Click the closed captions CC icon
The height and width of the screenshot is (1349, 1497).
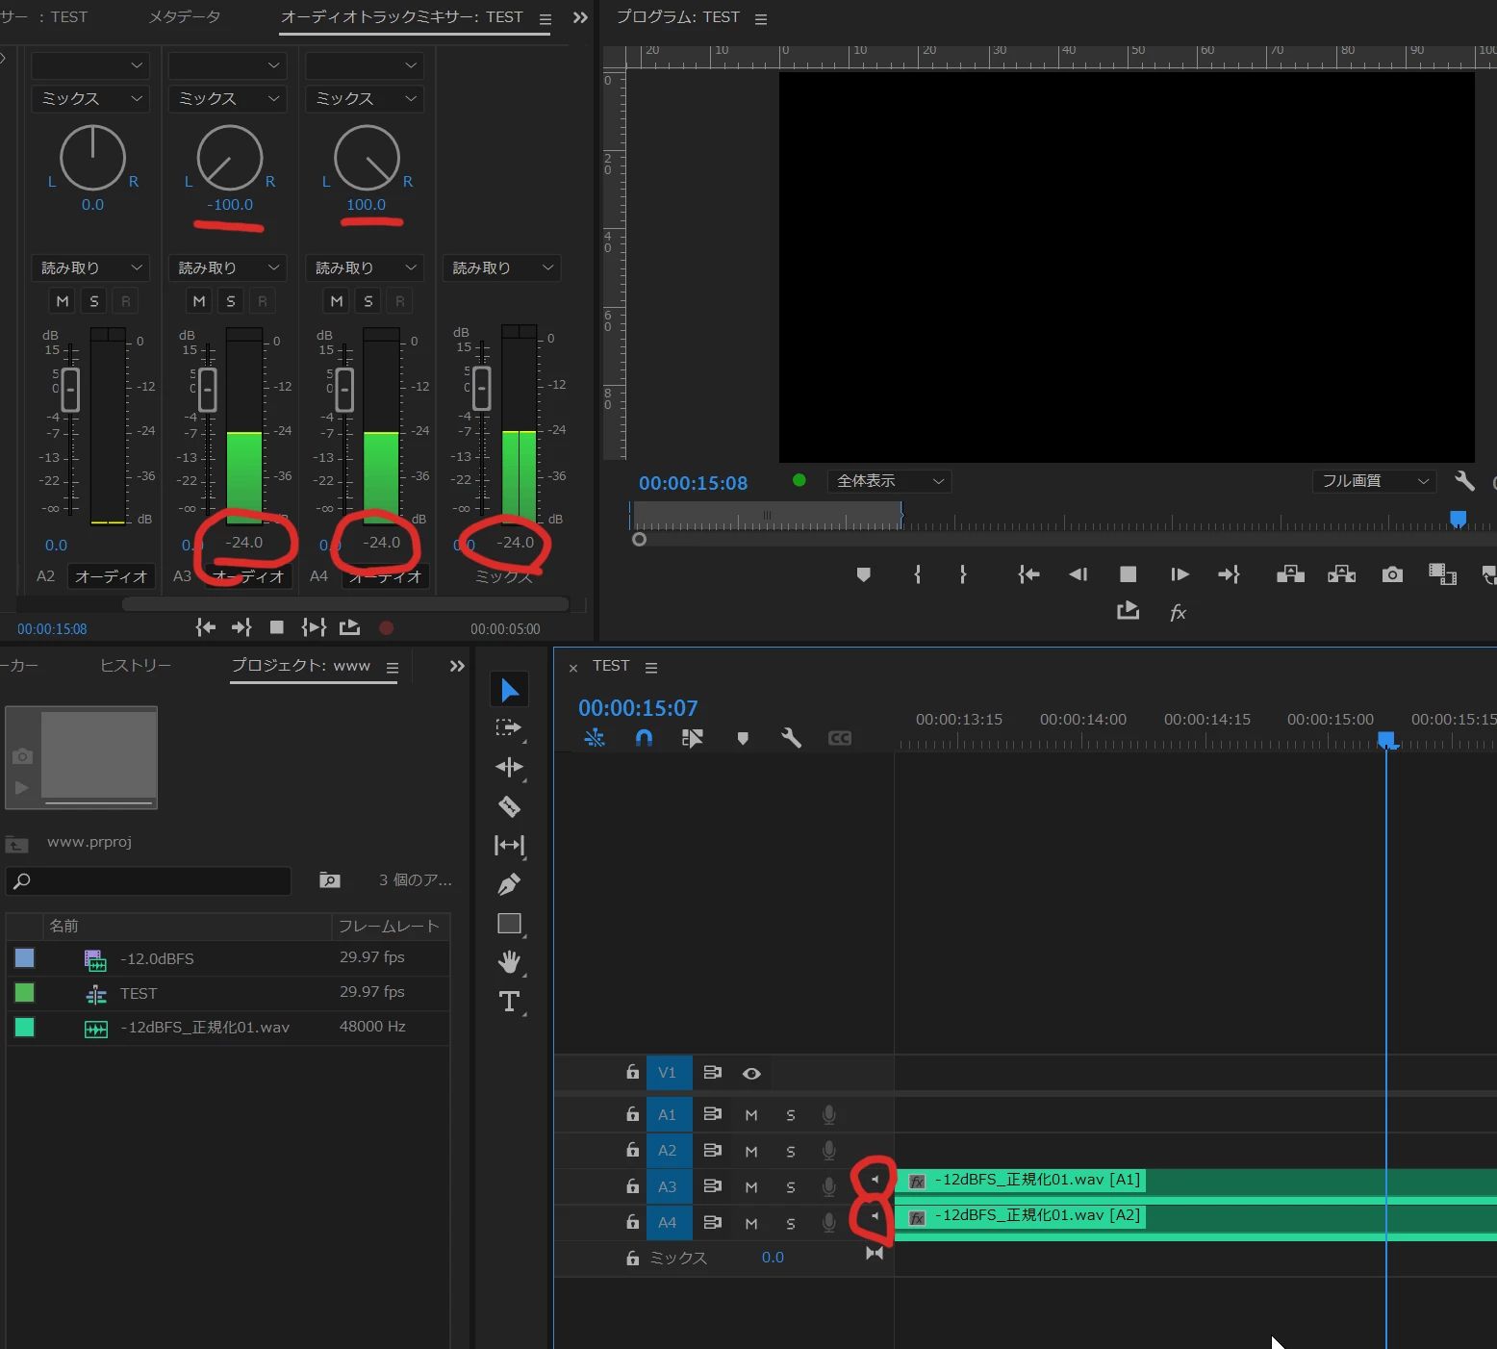(x=840, y=738)
